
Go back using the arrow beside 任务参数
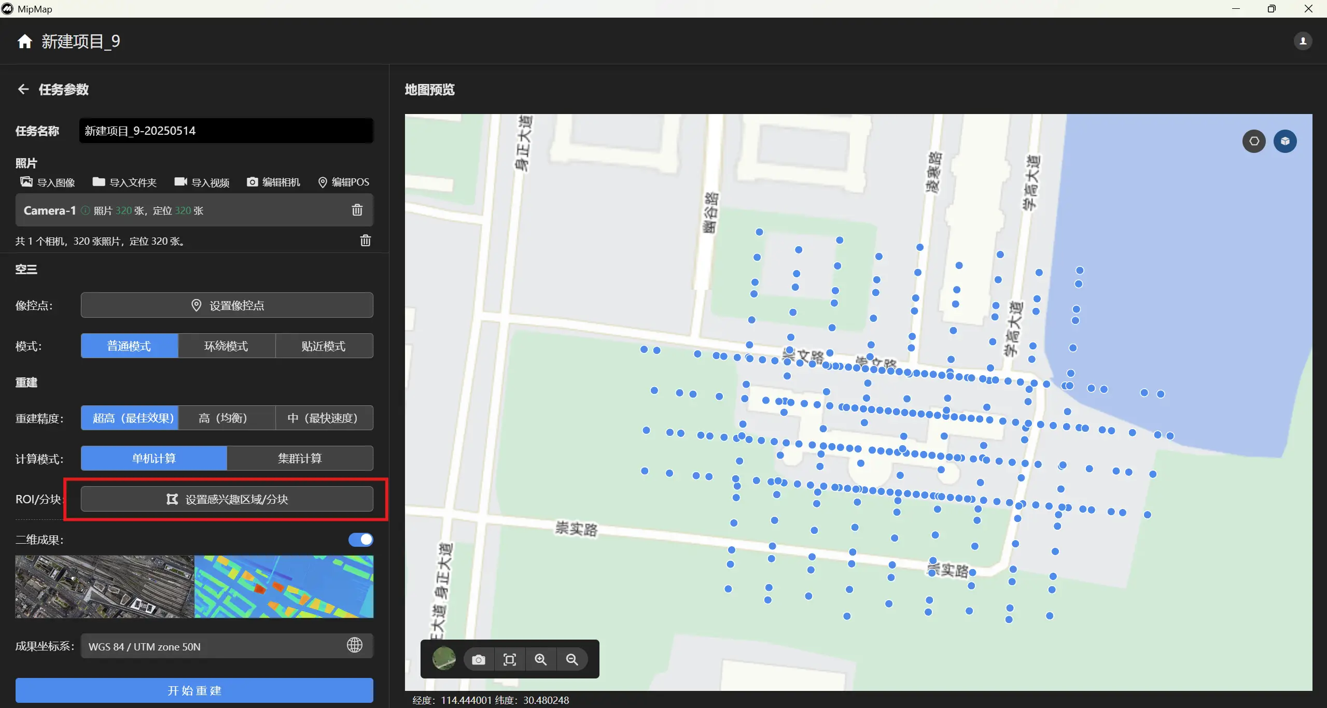(23, 89)
